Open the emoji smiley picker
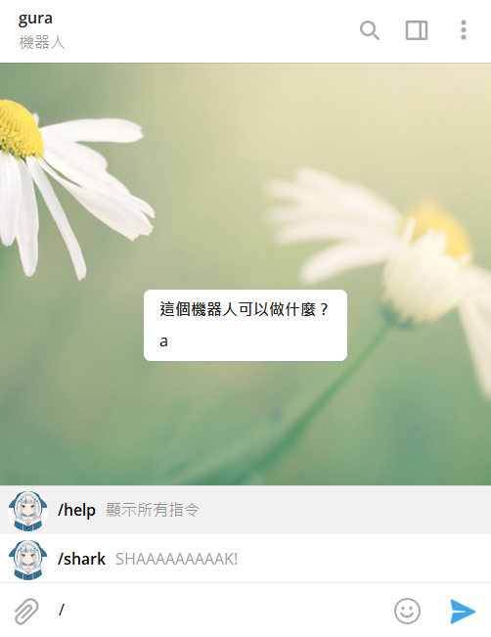Image resolution: width=491 pixels, height=637 pixels. (407, 611)
